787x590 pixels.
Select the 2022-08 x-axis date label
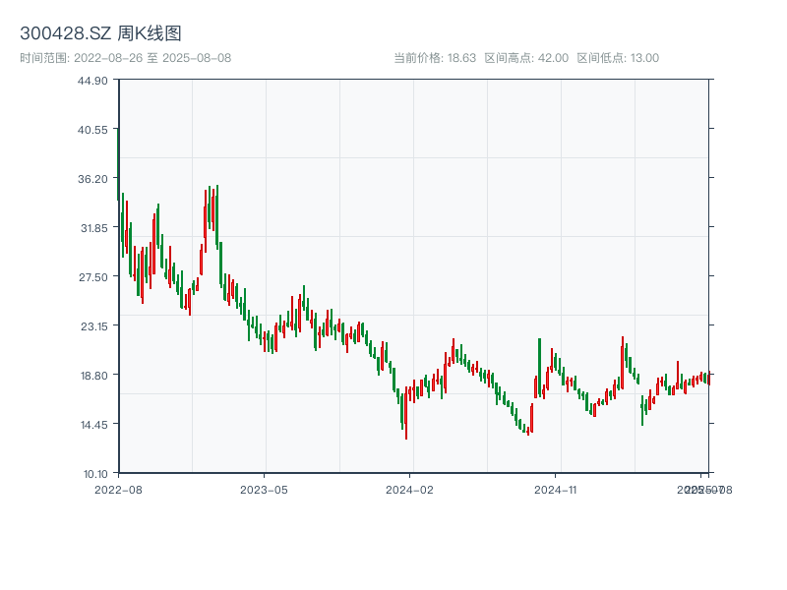tap(118, 489)
